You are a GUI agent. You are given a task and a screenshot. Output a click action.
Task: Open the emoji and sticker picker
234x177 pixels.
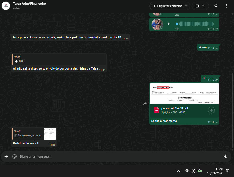pos(15,156)
